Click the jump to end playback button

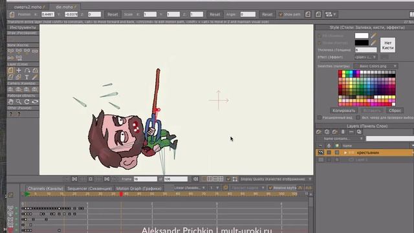(107, 179)
